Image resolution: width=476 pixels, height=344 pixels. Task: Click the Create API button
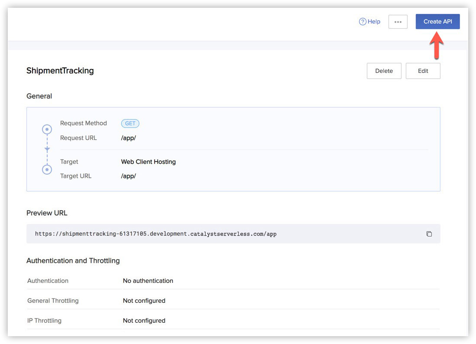(437, 22)
